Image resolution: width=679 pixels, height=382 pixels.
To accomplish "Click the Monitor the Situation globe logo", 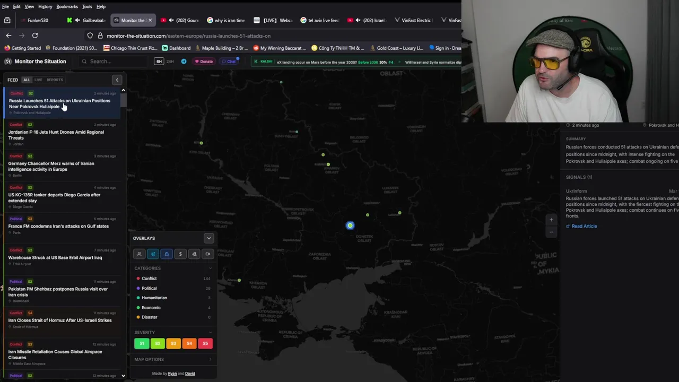I will coord(8,62).
